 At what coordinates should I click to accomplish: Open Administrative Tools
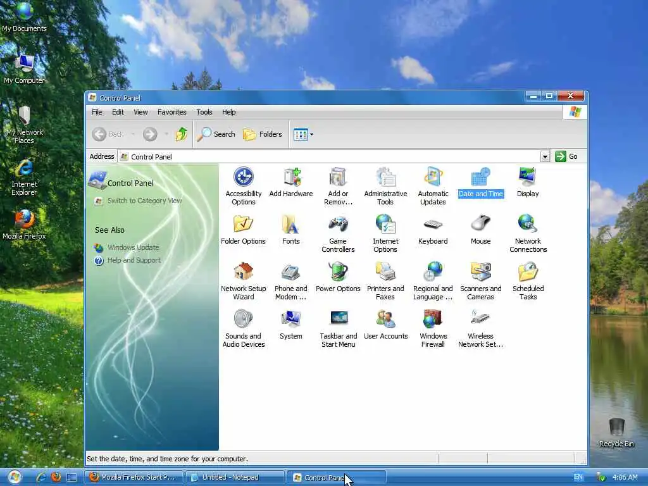[x=385, y=186]
